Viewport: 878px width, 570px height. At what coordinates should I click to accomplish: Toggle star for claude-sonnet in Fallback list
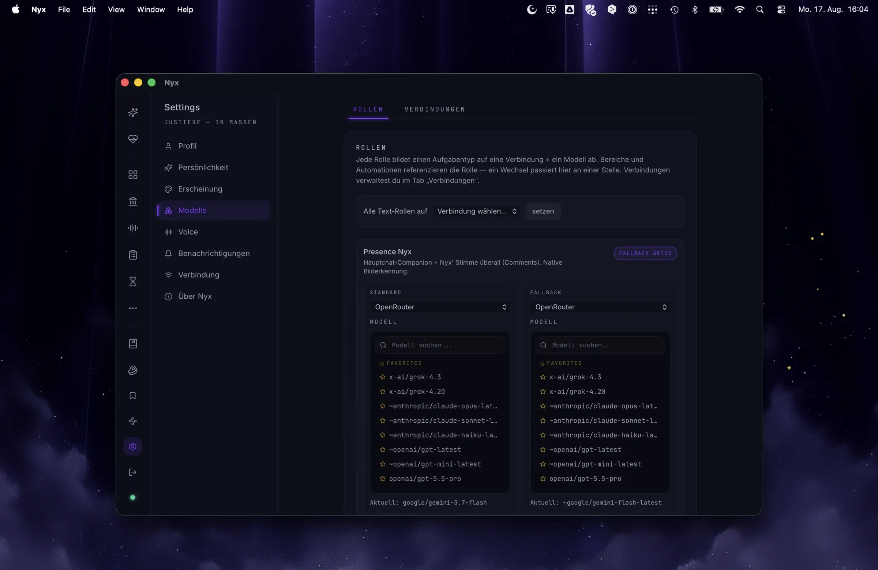coord(543,420)
